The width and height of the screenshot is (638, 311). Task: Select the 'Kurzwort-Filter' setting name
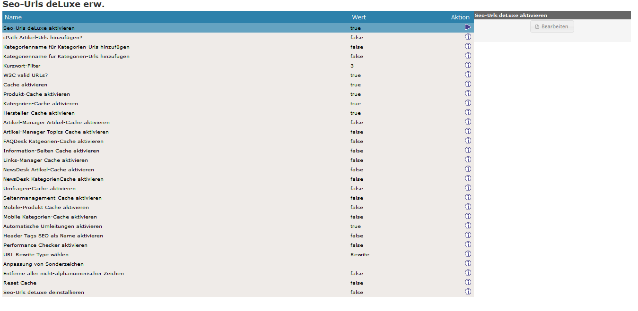[x=22, y=66]
